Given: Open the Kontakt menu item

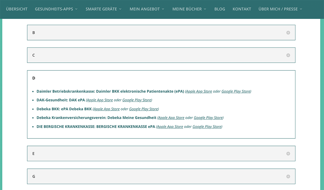Looking at the screenshot, I should (242, 9).
